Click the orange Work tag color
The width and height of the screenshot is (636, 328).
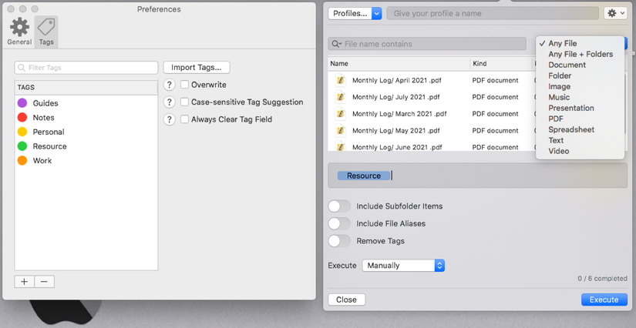(22, 160)
